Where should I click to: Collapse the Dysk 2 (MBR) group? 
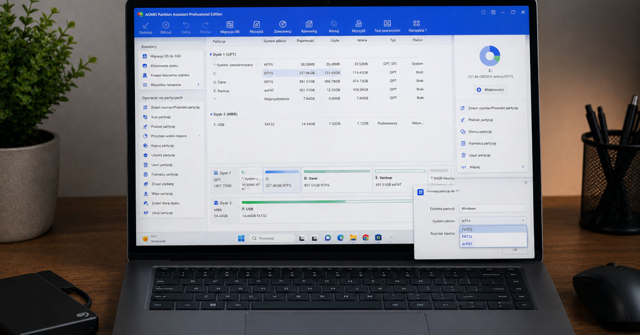point(211,114)
